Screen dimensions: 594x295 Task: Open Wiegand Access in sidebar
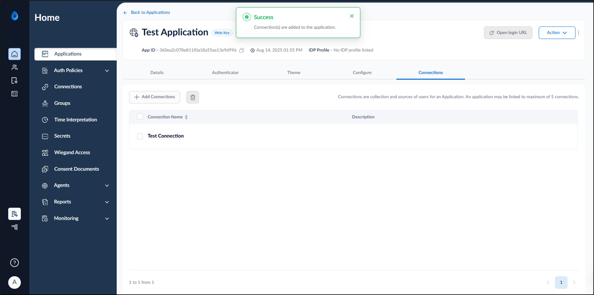coord(72,153)
